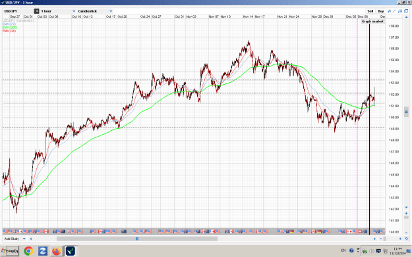Click the vertical zoom slider handle

406,218
